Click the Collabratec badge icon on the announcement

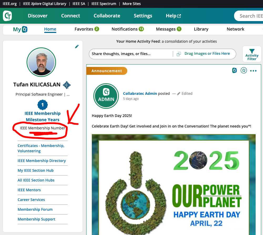coord(235,70)
